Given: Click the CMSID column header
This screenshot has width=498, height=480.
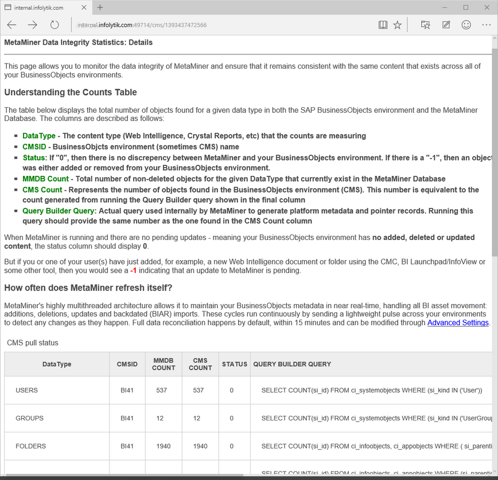Looking at the screenshot, I should tap(127, 364).
